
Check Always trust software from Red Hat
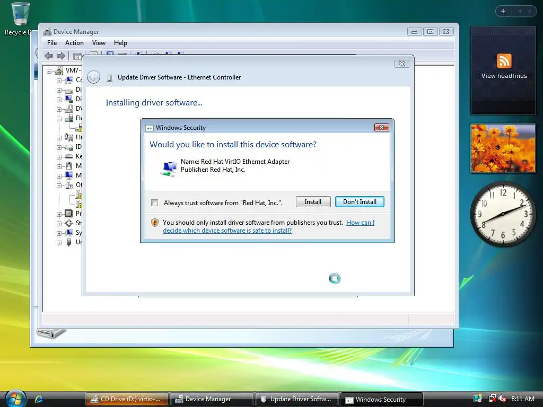(154, 203)
